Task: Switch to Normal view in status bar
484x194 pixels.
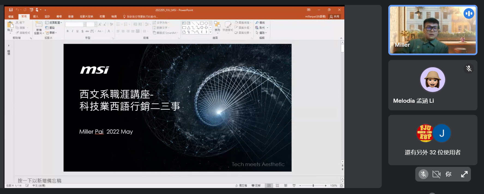Action: tap(269, 186)
